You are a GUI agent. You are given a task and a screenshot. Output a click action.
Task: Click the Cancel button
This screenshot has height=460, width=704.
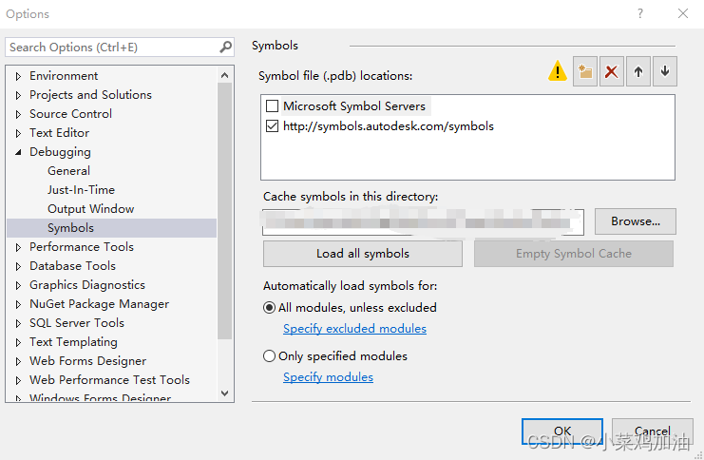[x=653, y=431]
